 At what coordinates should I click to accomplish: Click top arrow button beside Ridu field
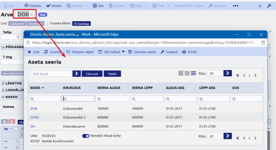[228, 73]
